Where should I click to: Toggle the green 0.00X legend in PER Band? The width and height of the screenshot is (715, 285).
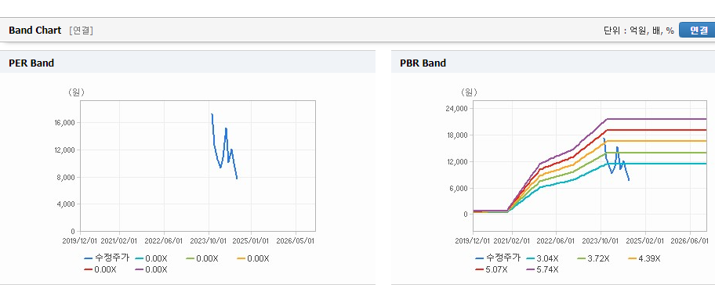(x=202, y=258)
